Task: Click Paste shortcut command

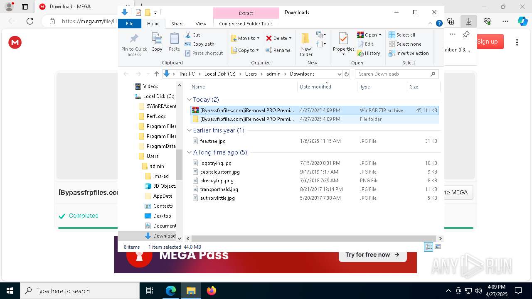Action: [204, 53]
